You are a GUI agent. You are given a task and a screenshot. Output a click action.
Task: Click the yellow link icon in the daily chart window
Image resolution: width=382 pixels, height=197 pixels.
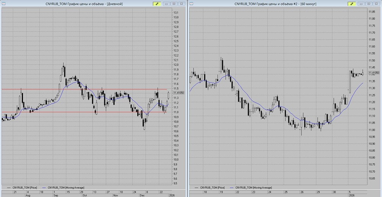(157, 4)
